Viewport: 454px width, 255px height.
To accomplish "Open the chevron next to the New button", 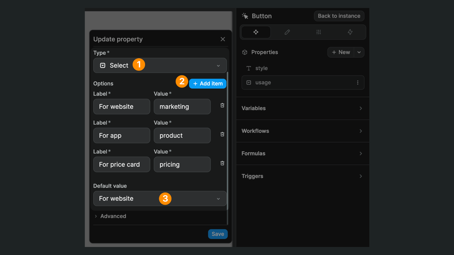I will 359,52.
